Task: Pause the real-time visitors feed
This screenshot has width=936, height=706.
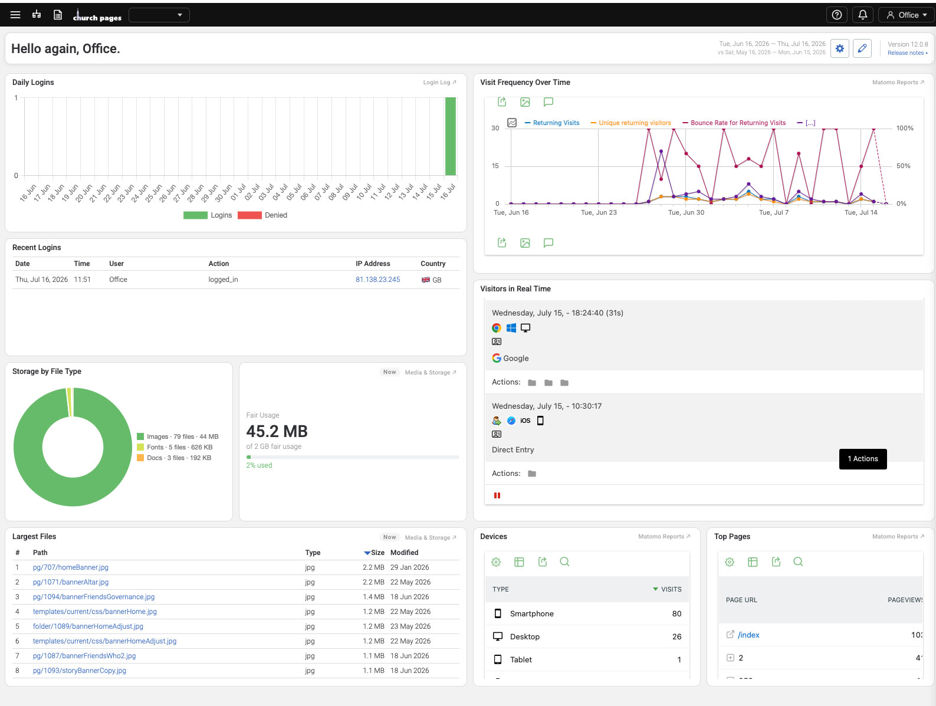Action: click(497, 495)
